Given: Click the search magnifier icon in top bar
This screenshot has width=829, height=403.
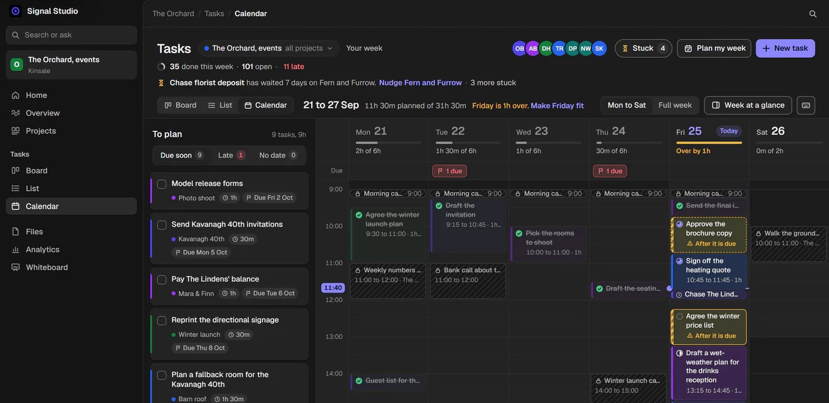Looking at the screenshot, I should point(813,14).
